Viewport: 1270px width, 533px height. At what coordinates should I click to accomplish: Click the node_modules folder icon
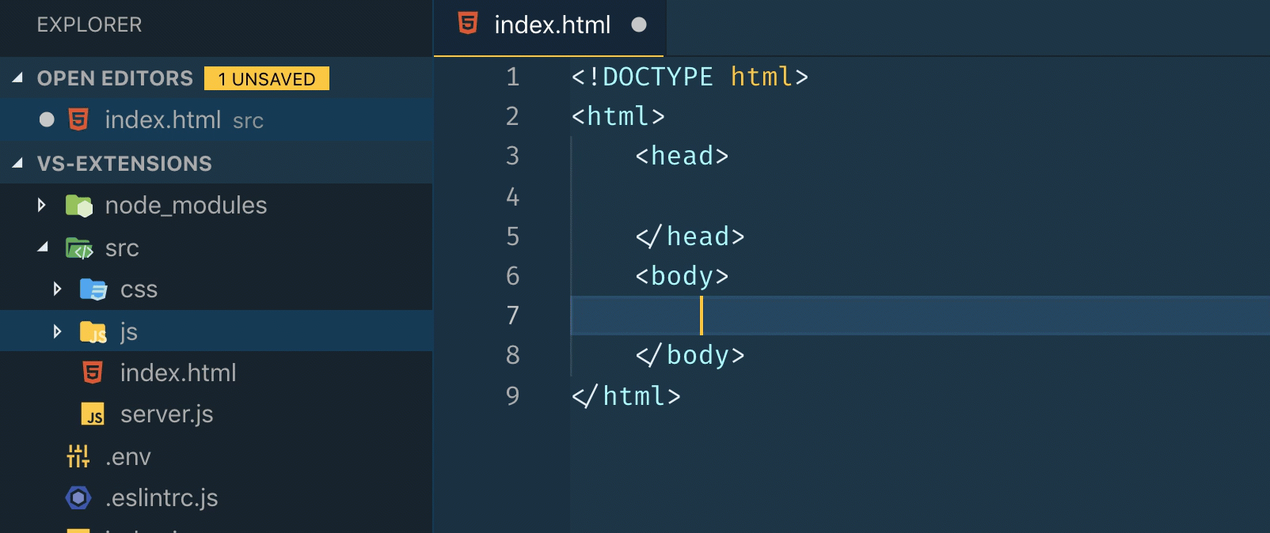pyautogui.click(x=79, y=206)
